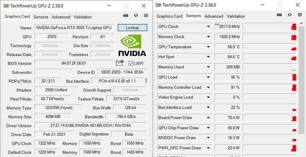The height and width of the screenshot is (157, 306).
Task: Open Hot Spot sensor dropdown arrow
Action: coord(208,57)
